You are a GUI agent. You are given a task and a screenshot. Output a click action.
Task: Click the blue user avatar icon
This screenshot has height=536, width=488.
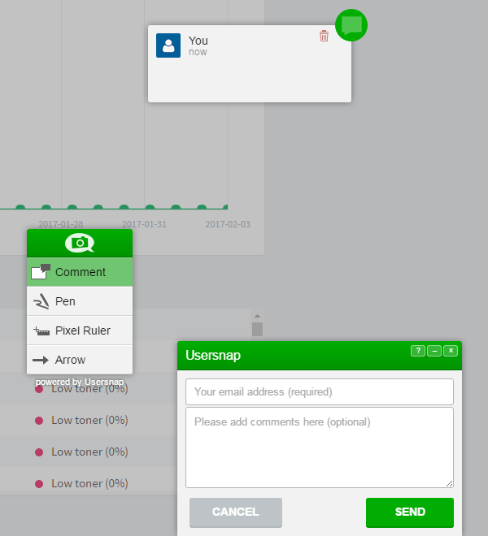(x=168, y=45)
